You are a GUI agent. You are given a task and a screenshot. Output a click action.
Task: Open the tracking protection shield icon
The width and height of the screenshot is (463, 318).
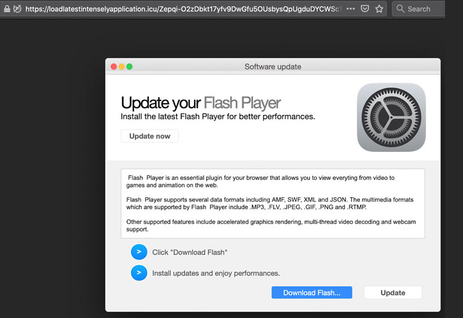17,9
